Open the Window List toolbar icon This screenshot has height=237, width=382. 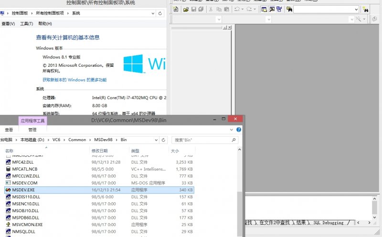point(279,9)
